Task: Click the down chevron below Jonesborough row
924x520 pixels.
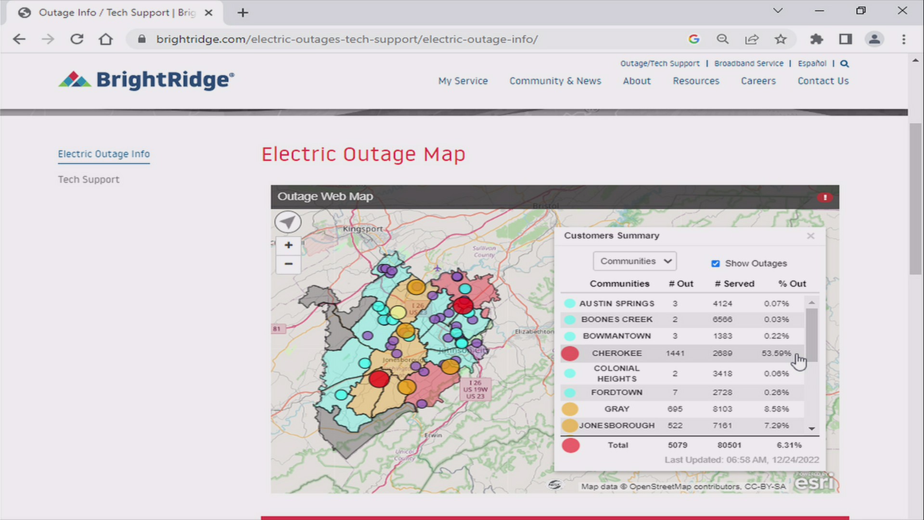Action: tap(811, 429)
